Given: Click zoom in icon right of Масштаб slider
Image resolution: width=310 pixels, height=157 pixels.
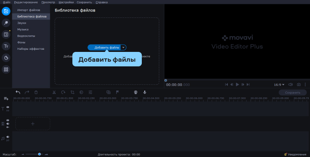Looking at the screenshot, I should 46,154.
